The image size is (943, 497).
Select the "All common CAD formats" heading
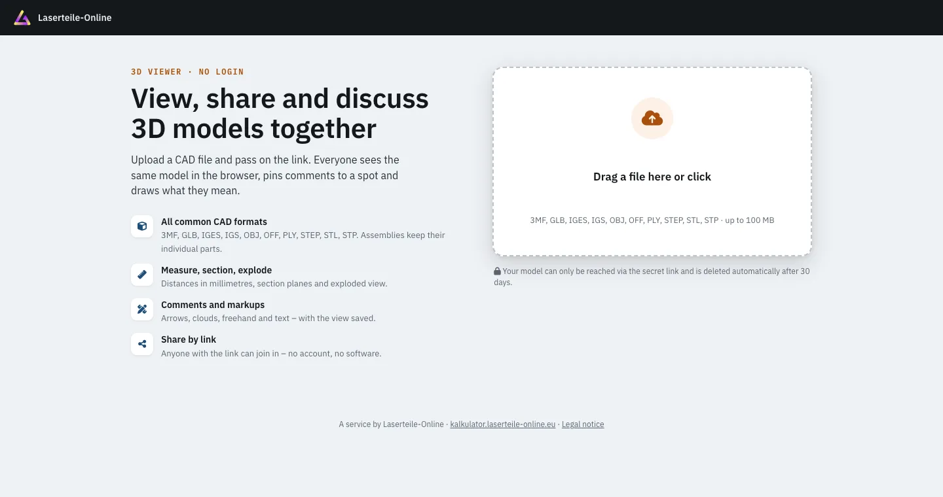[214, 222]
